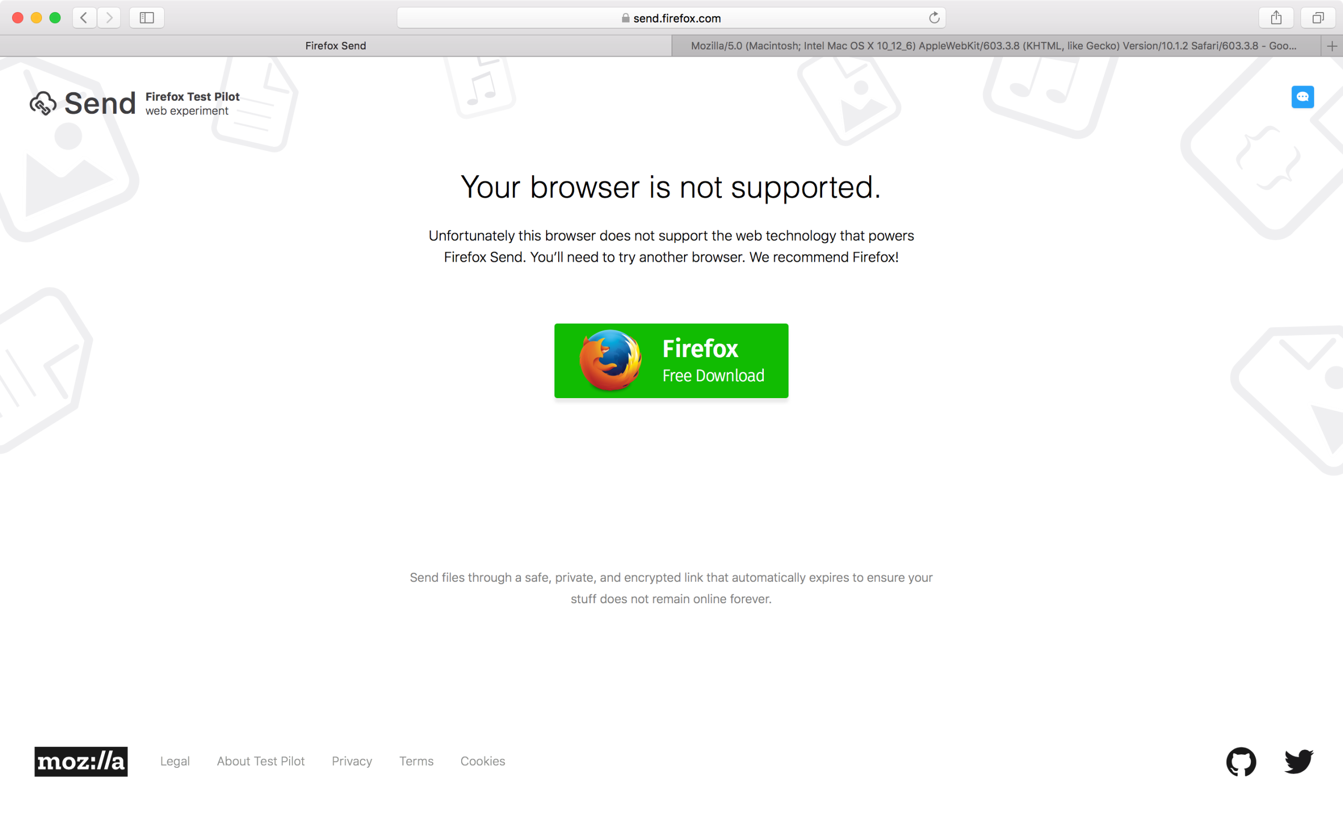The width and height of the screenshot is (1343, 813).
Task: Show the Safari sidebar
Action: pyautogui.click(x=146, y=18)
